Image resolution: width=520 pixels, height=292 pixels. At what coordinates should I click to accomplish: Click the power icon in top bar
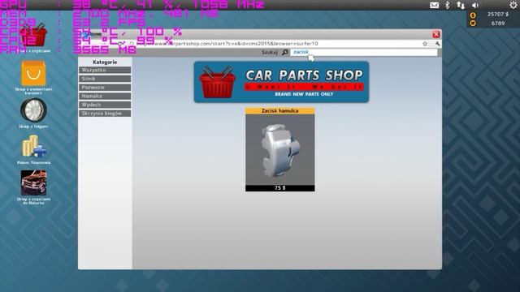[513, 5]
